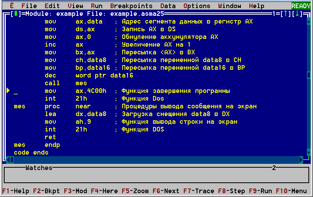Close the Module window using the green box

point(16,13)
